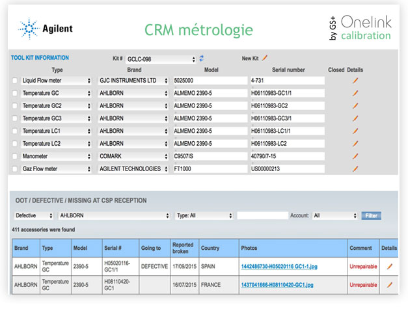Click the Onelink calibration logo
Viewport: 408px width, 324px height.
click(360, 28)
